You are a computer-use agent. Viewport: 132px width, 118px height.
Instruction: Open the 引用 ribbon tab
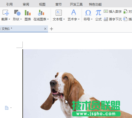pos(10,4)
